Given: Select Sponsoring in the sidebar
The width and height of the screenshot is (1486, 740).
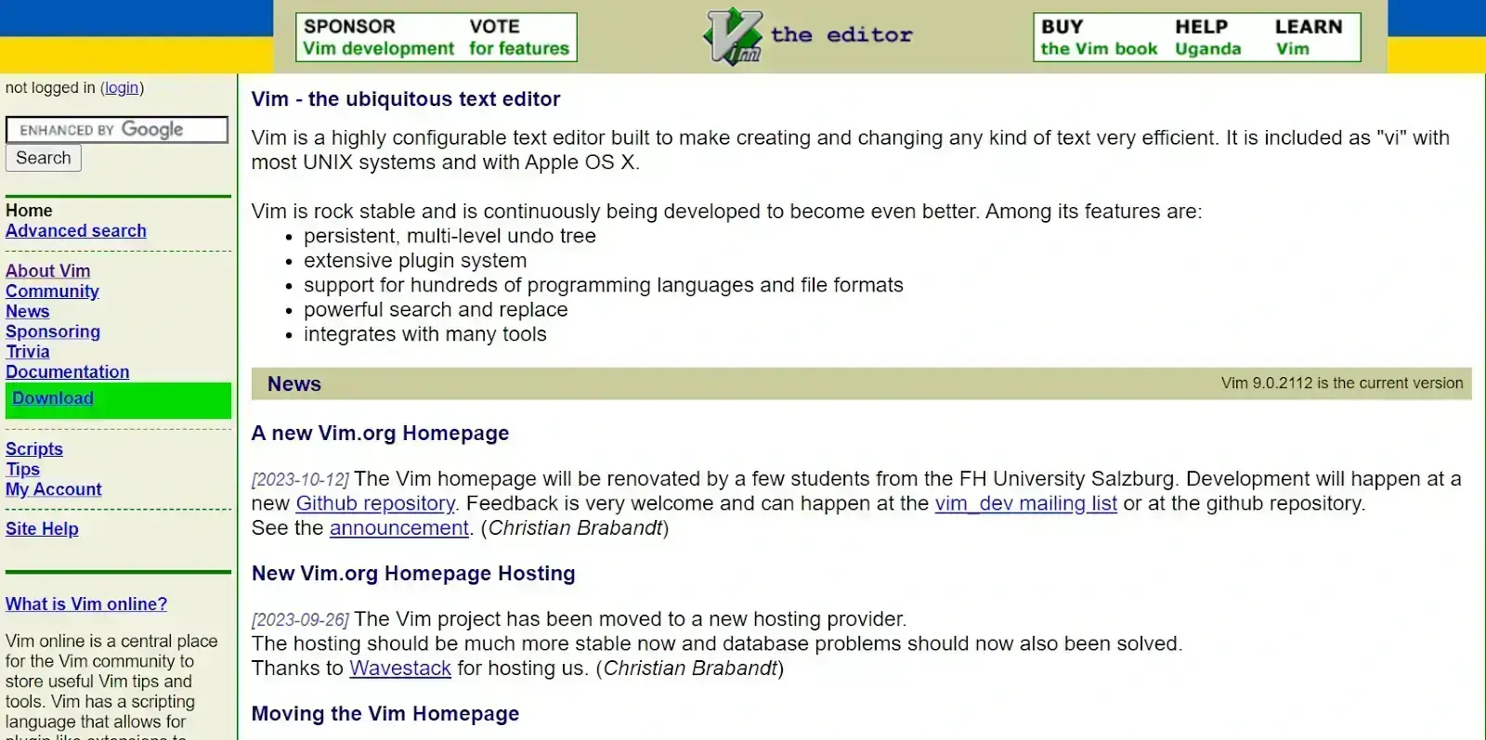Looking at the screenshot, I should pos(53,331).
